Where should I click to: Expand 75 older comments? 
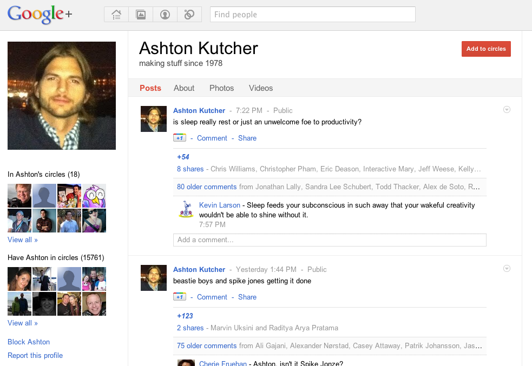point(207,346)
